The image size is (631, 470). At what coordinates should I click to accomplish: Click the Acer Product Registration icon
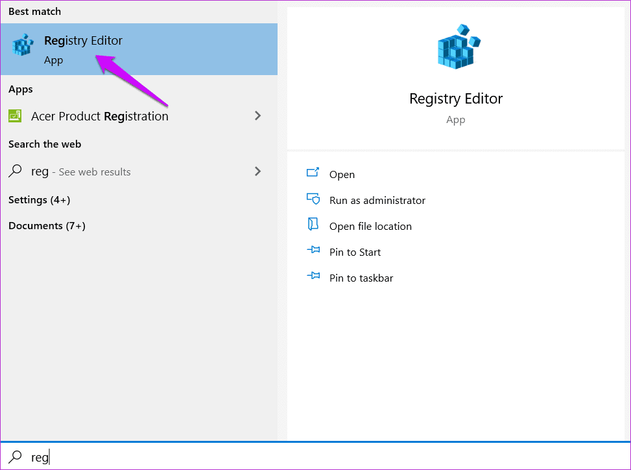(16, 116)
